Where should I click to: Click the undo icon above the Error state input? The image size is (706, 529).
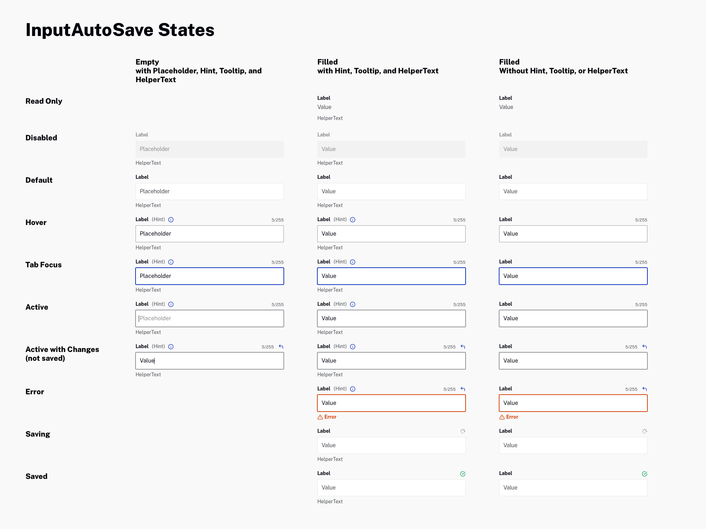click(462, 389)
